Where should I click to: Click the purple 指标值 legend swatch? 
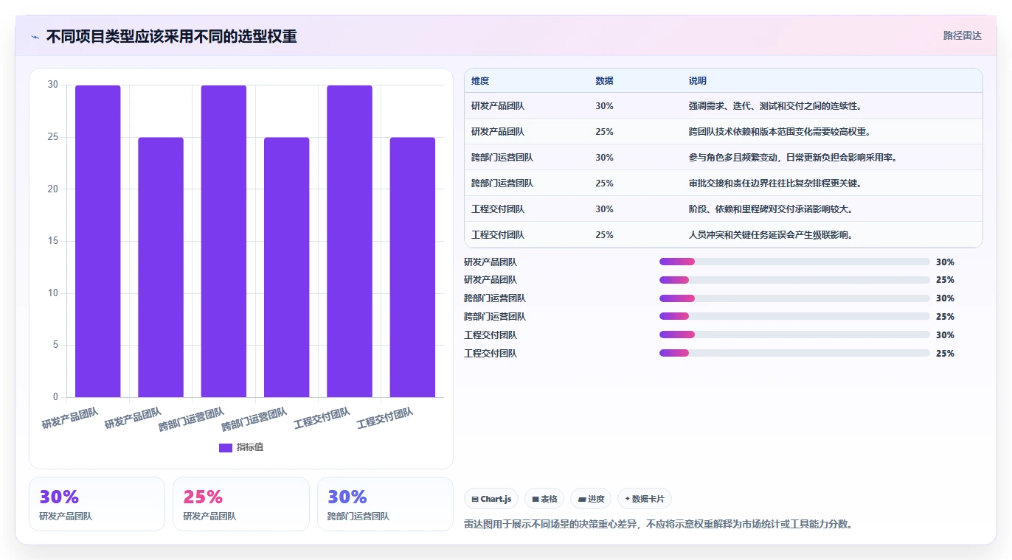click(226, 448)
